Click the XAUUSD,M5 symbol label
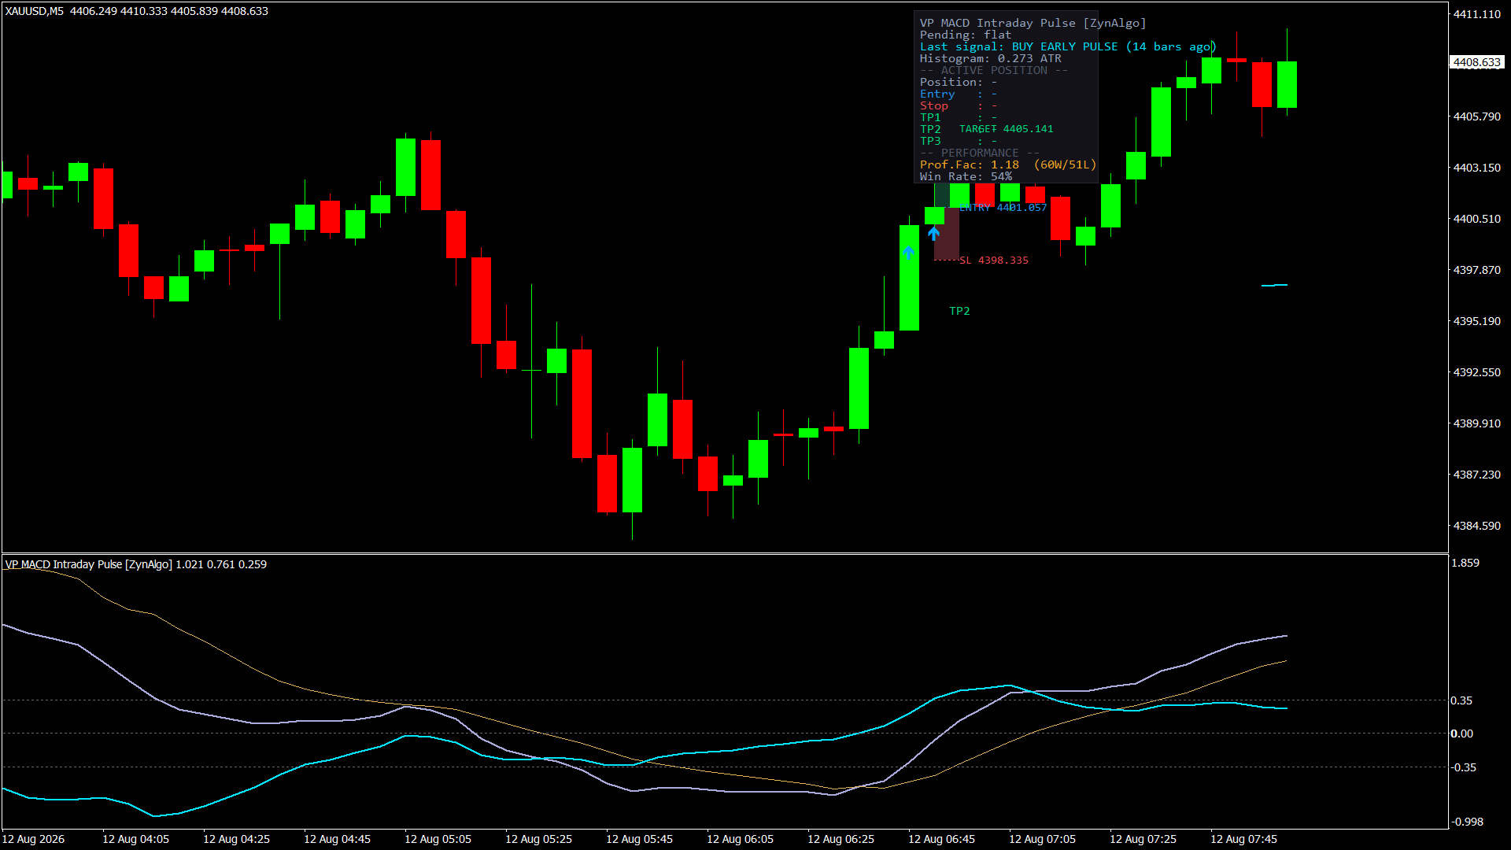Screen dimensions: 1511x850 pyautogui.click(x=35, y=11)
